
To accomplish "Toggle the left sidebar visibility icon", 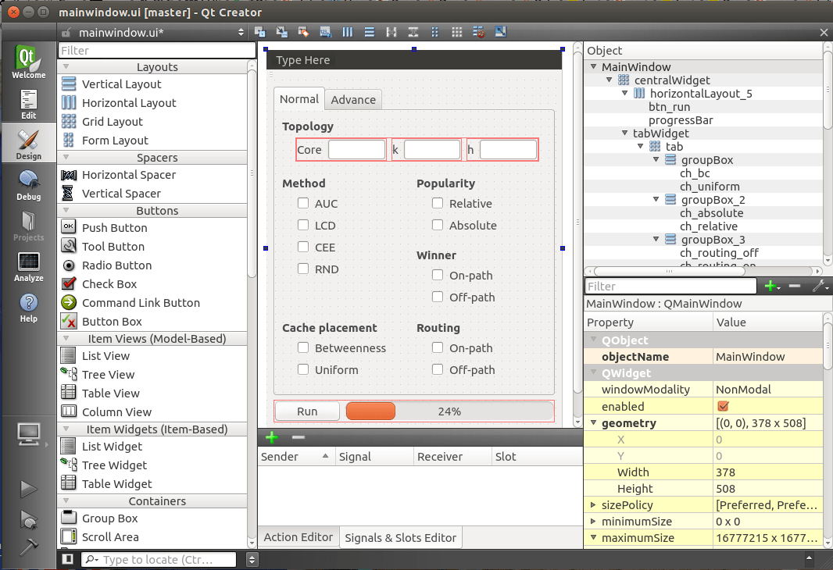I will point(67,559).
